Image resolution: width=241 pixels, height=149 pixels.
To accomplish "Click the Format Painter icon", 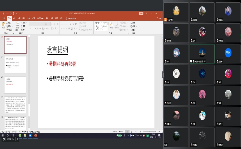I will point(9,30).
